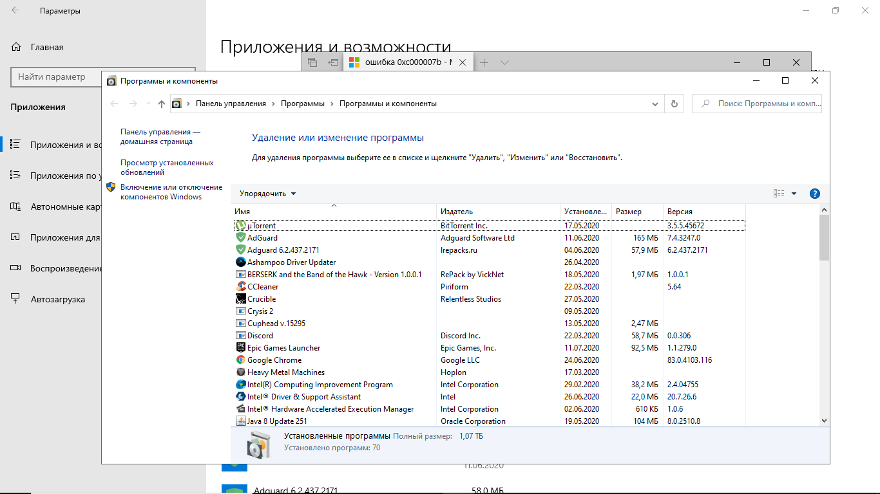Image resolution: width=880 pixels, height=494 pixels.
Task: Click the back navigation arrow in Control Panel
Action: tap(115, 104)
